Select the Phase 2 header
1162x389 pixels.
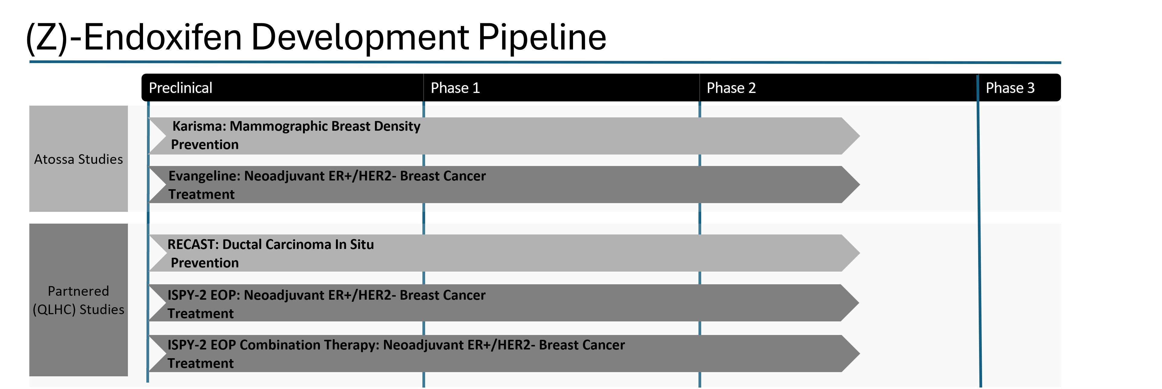(731, 88)
